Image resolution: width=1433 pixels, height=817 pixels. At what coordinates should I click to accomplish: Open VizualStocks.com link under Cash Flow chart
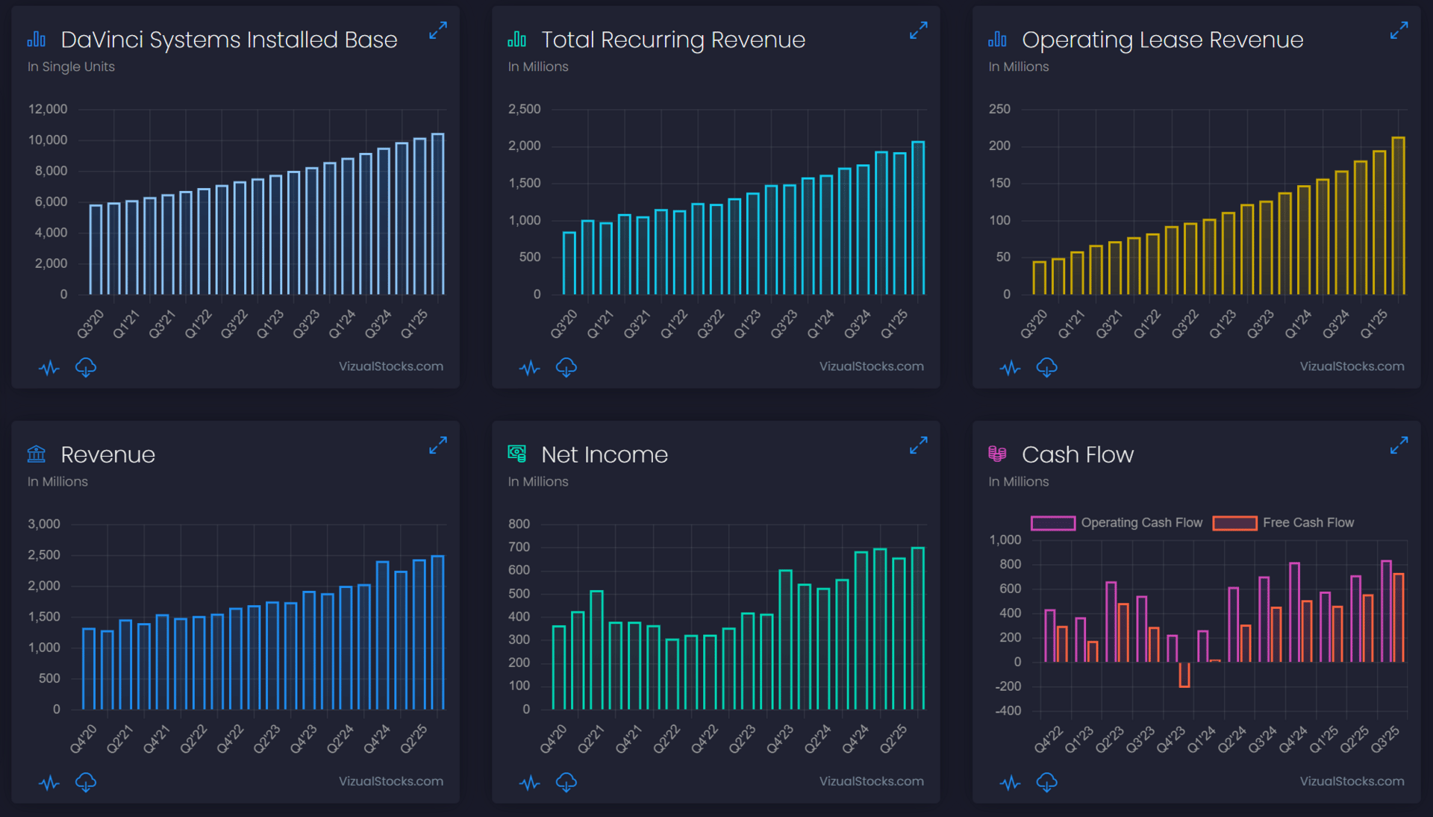(x=1352, y=781)
